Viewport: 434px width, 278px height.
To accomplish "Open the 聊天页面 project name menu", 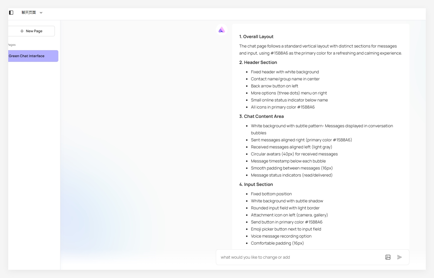I will click(29, 13).
